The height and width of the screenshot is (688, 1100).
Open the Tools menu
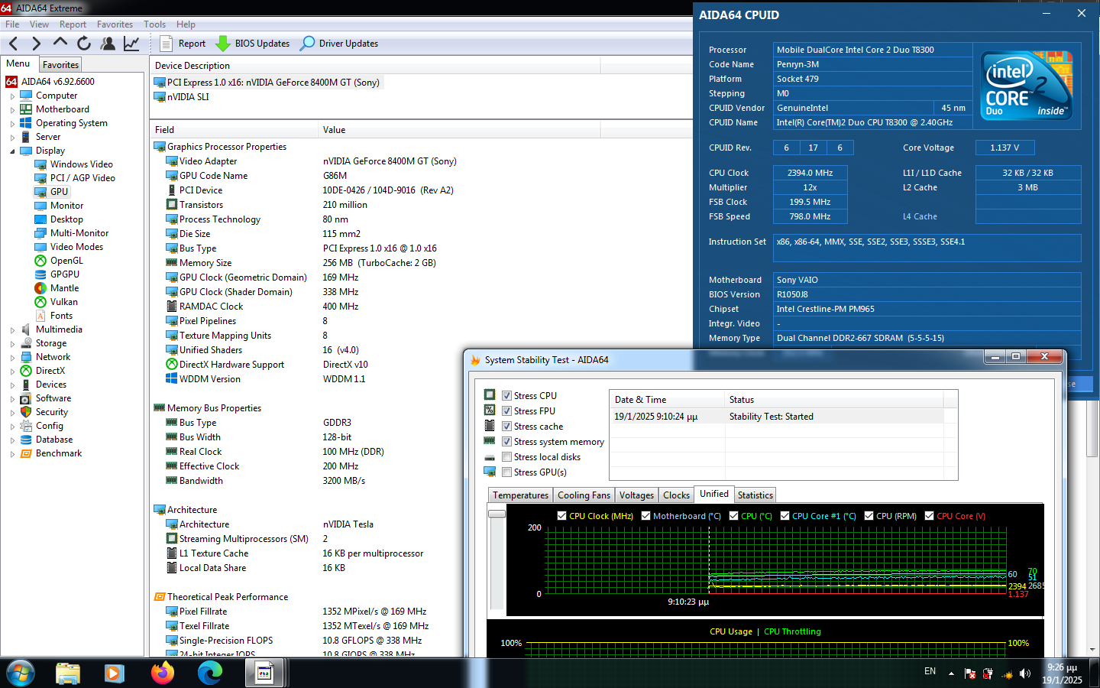(154, 24)
